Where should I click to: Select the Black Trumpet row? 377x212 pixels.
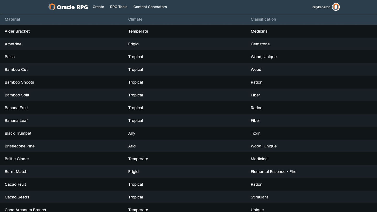click(18, 133)
